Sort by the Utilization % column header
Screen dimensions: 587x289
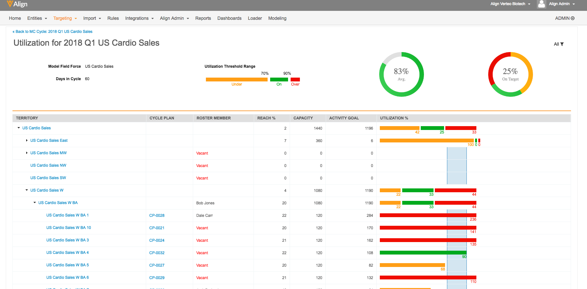coord(394,118)
